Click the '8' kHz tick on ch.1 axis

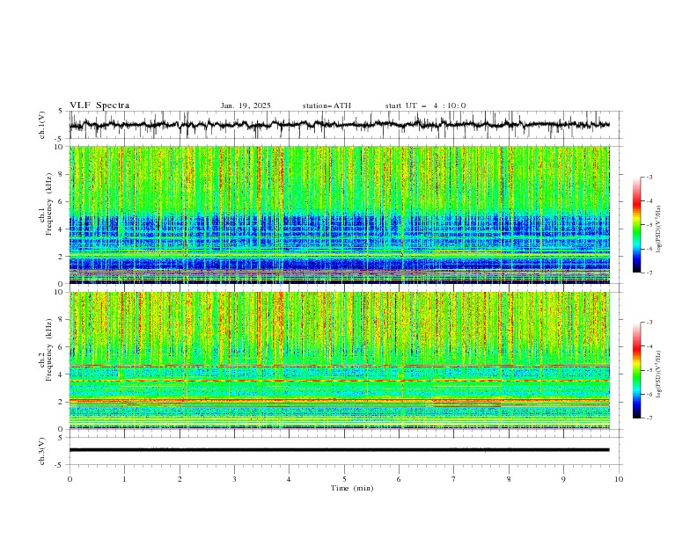[x=62, y=174]
